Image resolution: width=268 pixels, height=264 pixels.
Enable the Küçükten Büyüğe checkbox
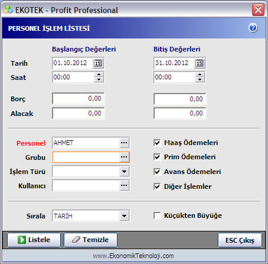point(157,215)
